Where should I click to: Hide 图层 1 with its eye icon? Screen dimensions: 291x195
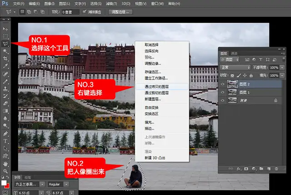click(x=222, y=92)
